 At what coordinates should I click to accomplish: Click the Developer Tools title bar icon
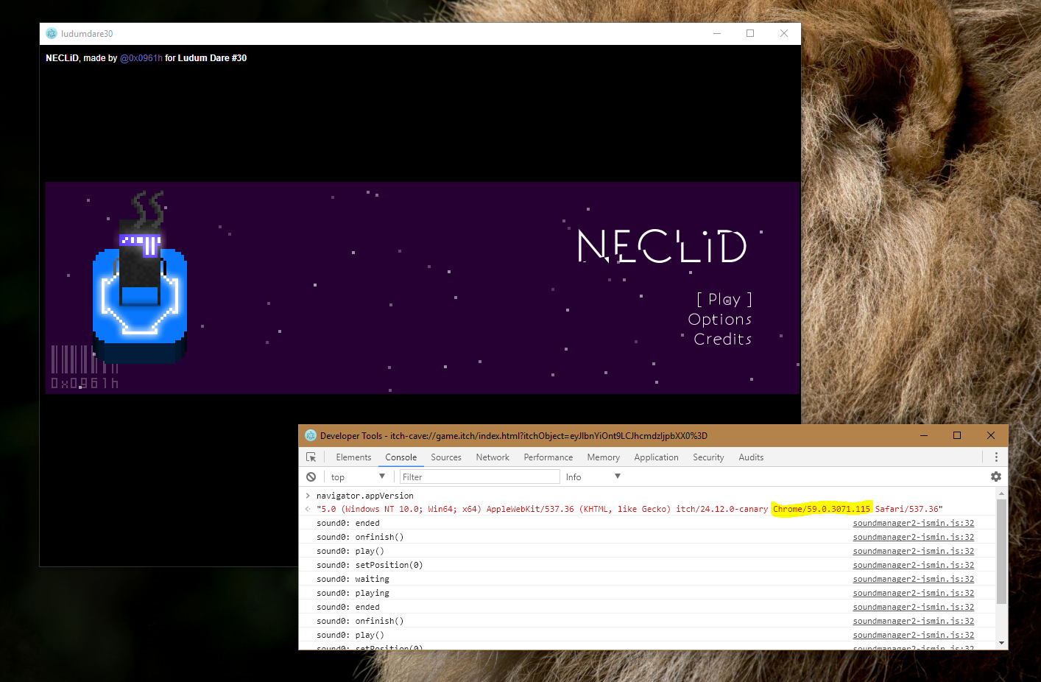(311, 436)
